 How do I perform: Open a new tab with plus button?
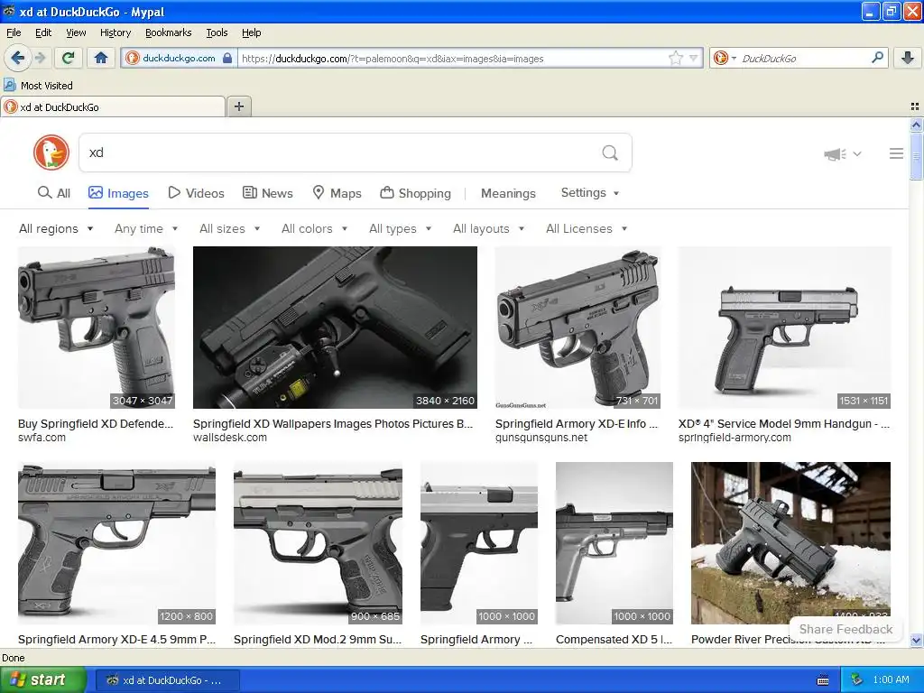click(238, 106)
